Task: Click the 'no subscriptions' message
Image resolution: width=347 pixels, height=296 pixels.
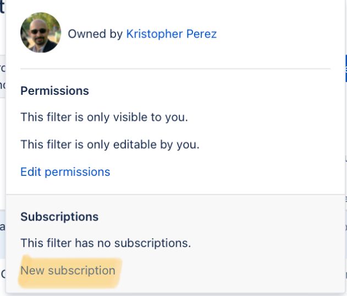Action: pyautogui.click(x=106, y=243)
